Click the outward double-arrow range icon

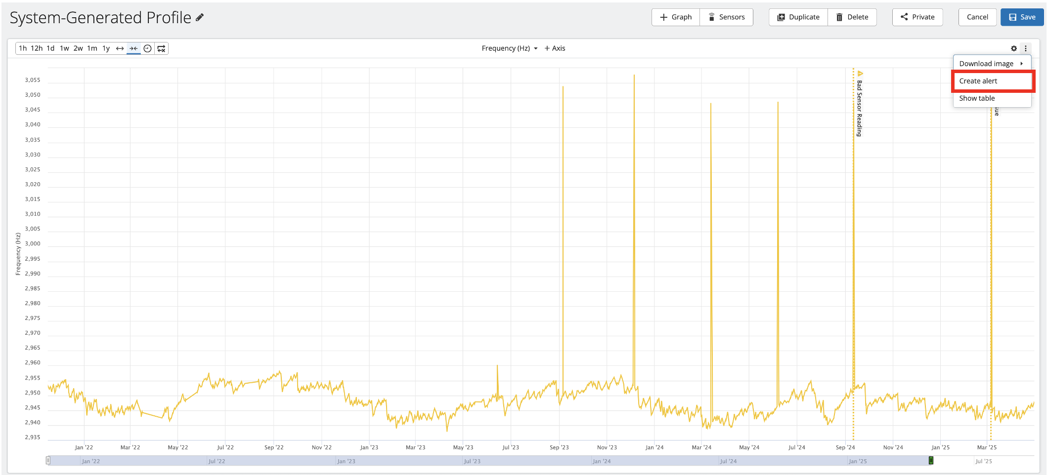120,48
